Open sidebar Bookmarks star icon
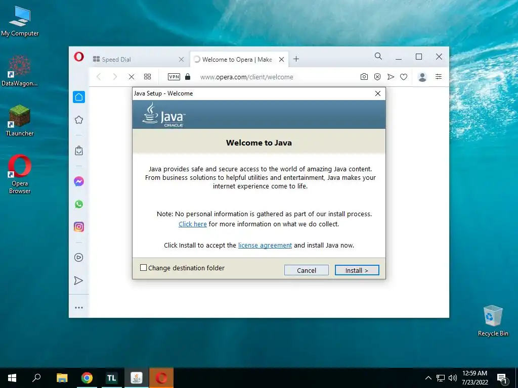Screen dimensions: 518x388 pyautogui.click(x=79, y=120)
